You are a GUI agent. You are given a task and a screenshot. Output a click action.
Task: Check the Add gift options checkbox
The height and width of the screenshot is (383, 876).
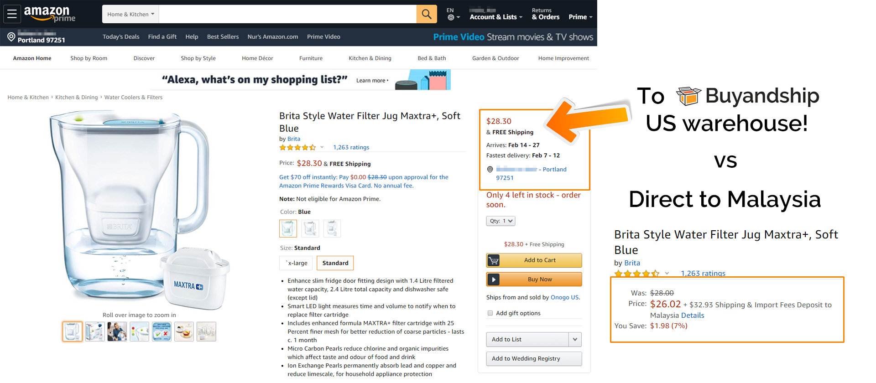[x=490, y=313]
